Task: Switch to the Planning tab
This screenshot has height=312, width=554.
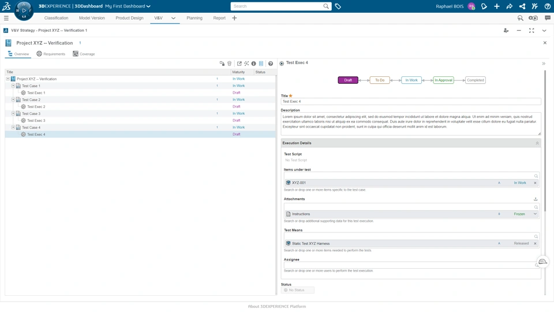Action: click(194, 18)
